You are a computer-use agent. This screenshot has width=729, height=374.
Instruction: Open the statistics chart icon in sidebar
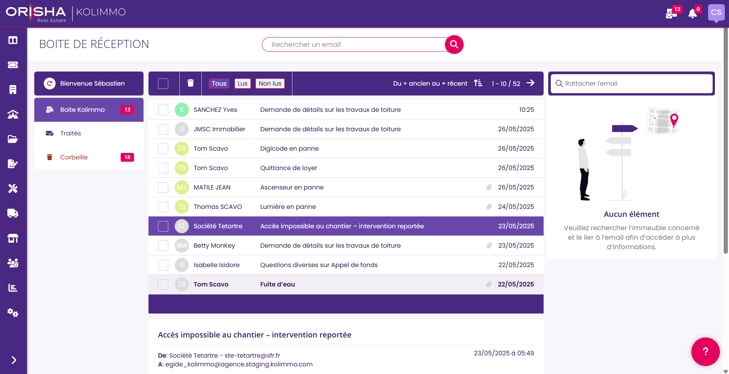(x=13, y=288)
